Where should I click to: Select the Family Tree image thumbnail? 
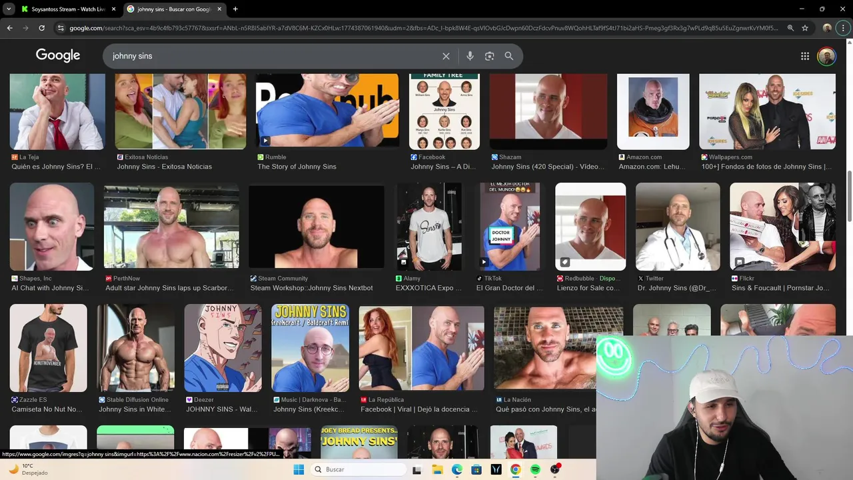[444, 111]
